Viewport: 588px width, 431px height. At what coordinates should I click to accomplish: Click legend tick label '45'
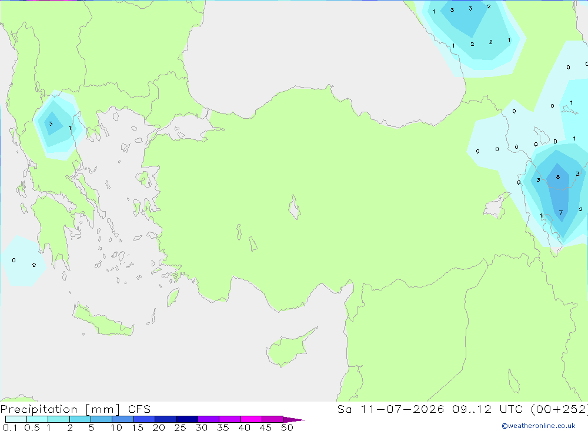coord(266,427)
